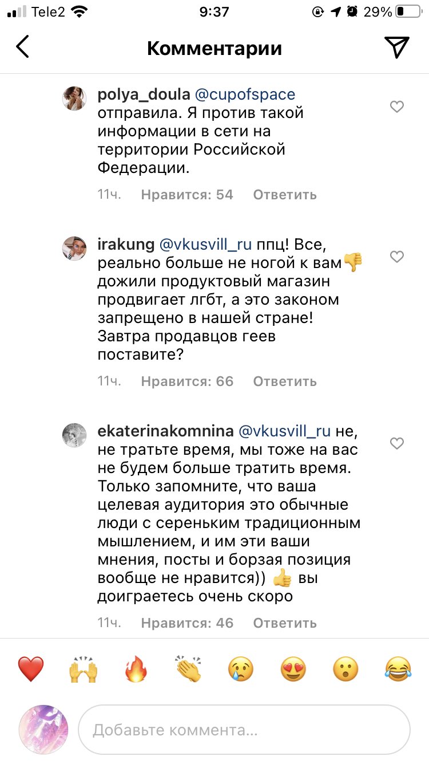
Task: Tap the add comment input field
Action: (244, 730)
